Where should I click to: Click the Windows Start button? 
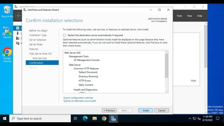point(5,118)
